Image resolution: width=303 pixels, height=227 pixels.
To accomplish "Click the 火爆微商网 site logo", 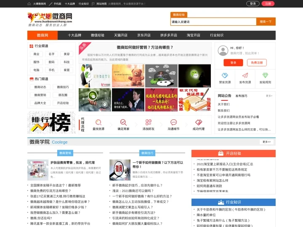I will pos(50,19).
